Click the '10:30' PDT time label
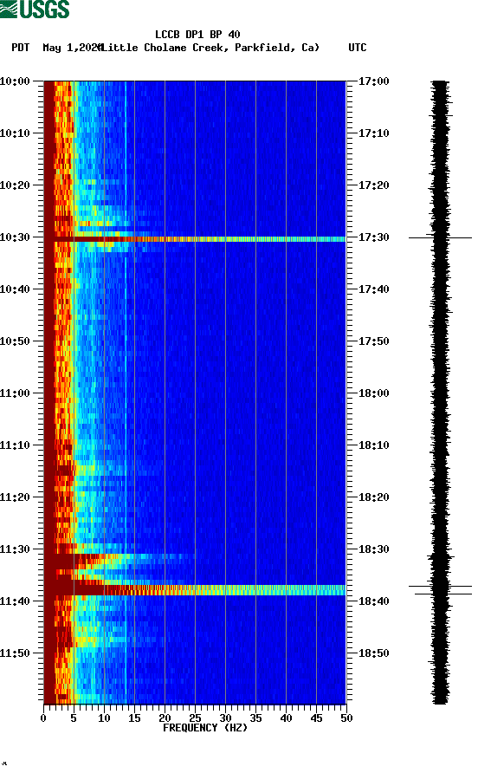Viewport: 478px width, 773px height. tap(16, 237)
